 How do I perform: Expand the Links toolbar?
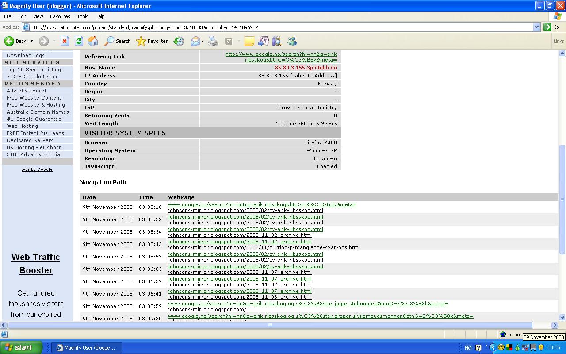coord(558,41)
